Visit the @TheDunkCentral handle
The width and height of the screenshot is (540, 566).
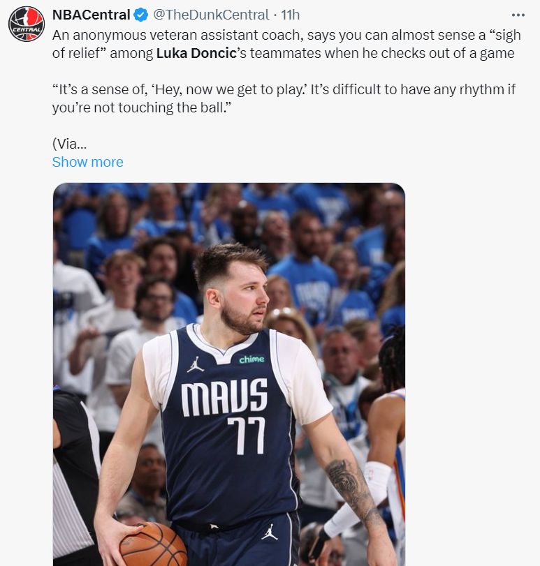click(211, 15)
